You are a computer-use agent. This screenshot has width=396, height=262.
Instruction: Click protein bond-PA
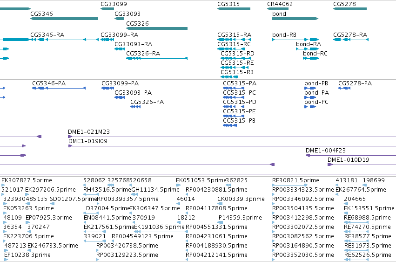click(x=310, y=97)
